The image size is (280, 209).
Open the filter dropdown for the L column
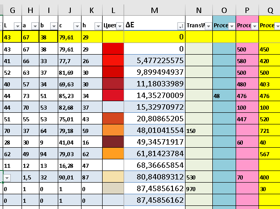point(17,26)
